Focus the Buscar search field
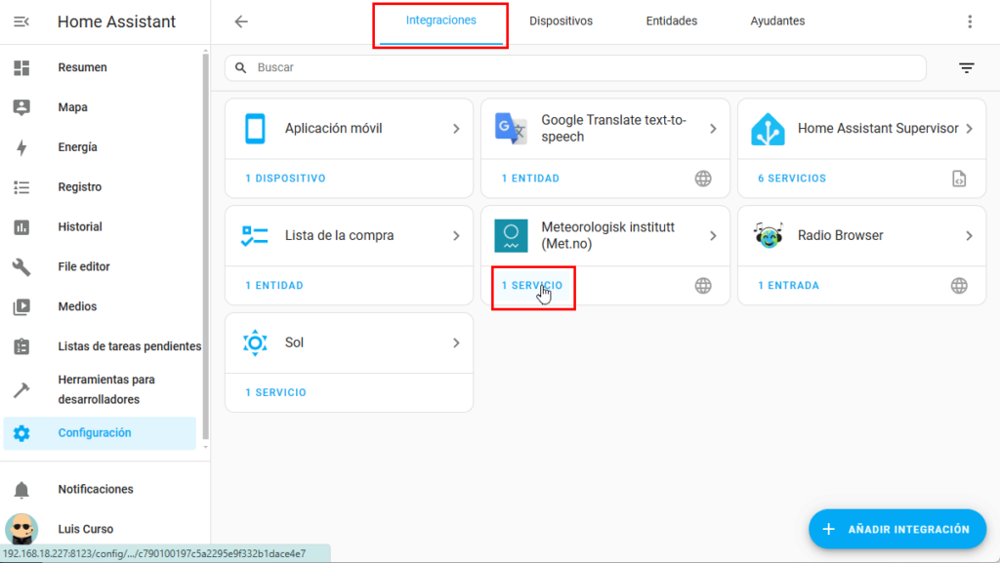Image resolution: width=1000 pixels, height=563 pixels. (586, 68)
